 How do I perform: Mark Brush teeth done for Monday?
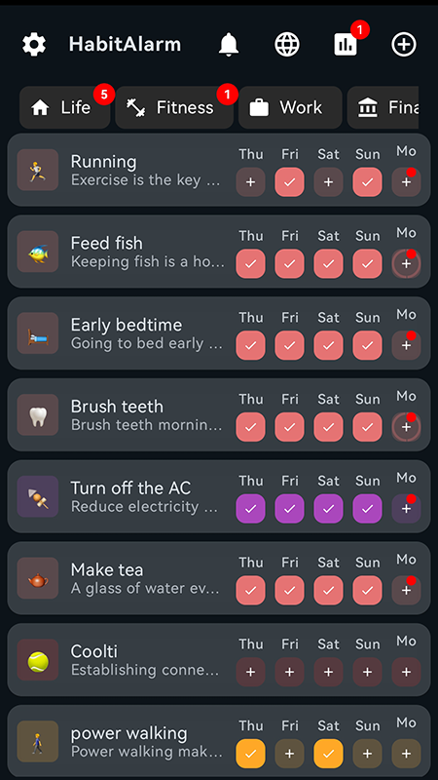coord(406,427)
